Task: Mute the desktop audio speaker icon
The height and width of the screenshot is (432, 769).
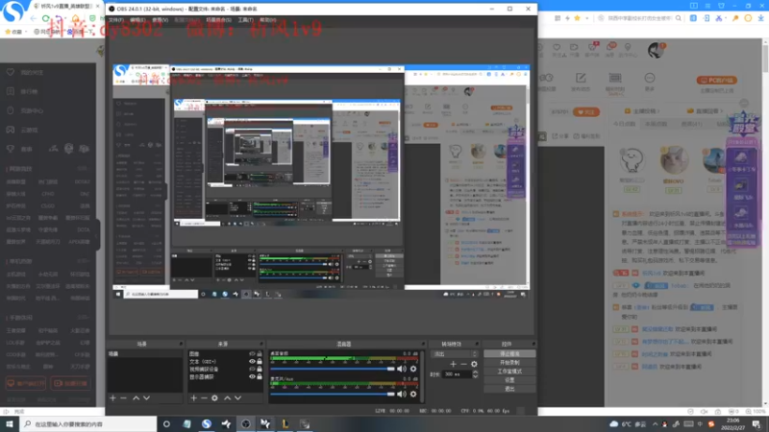Action: [402, 369]
